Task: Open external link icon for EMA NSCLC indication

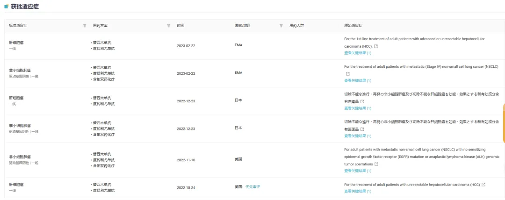Action: tap(347, 74)
